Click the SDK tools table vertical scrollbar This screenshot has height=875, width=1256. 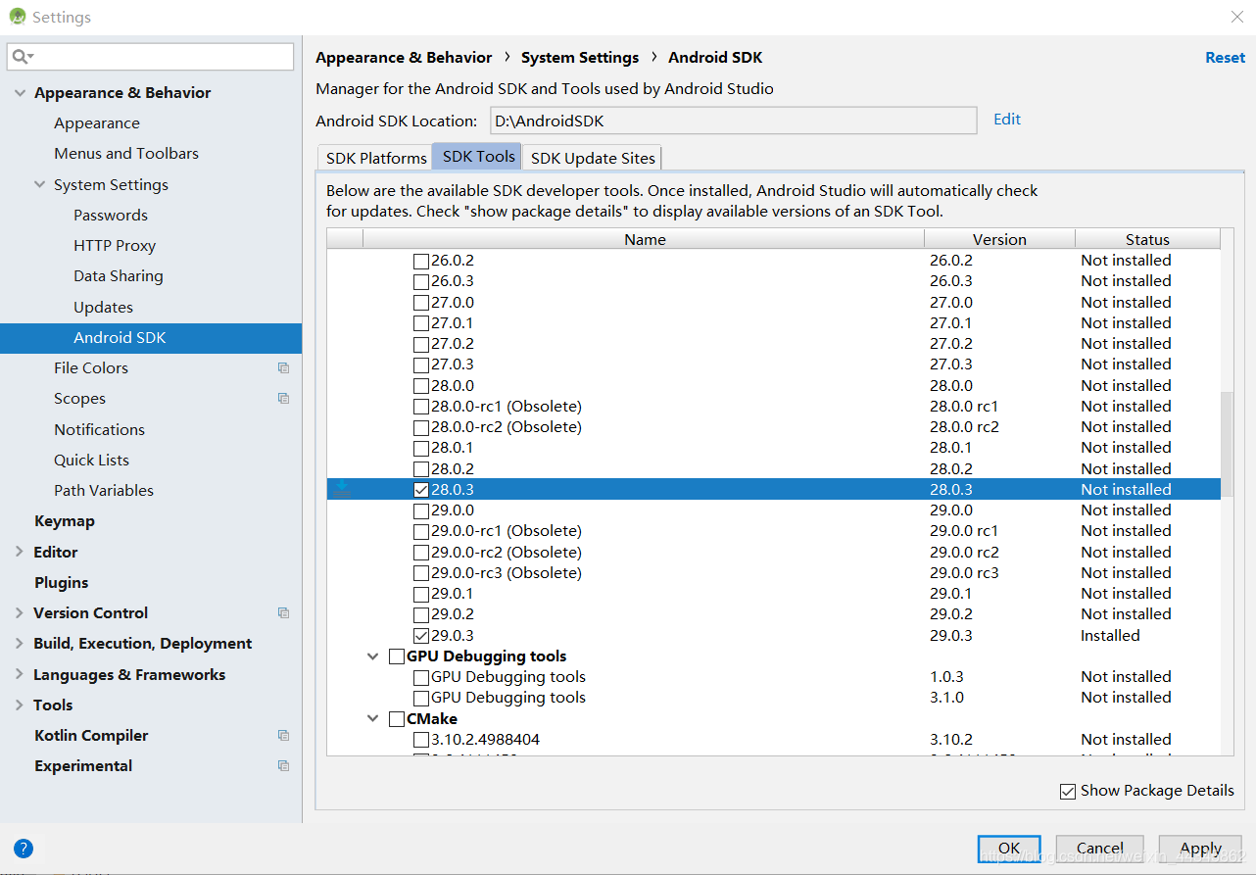coord(1228,446)
